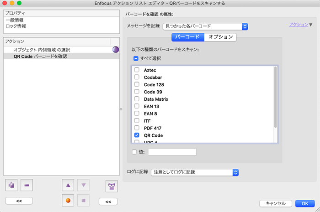Enable the 値 checkbox
The image size is (320, 212).
pos(134,152)
